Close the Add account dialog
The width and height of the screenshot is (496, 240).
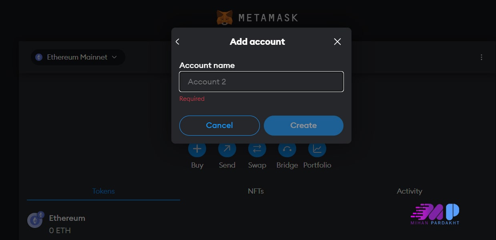click(x=337, y=42)
